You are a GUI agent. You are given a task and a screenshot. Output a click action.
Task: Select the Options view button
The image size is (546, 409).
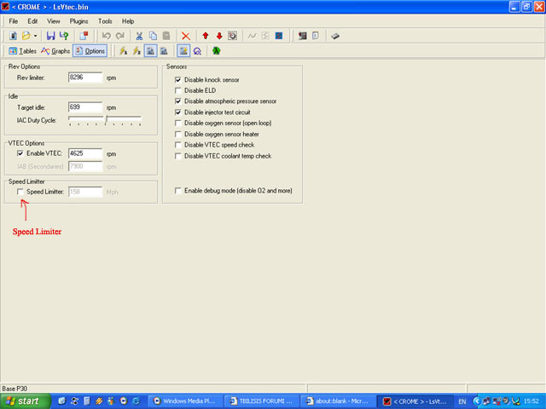click(90, 51)
